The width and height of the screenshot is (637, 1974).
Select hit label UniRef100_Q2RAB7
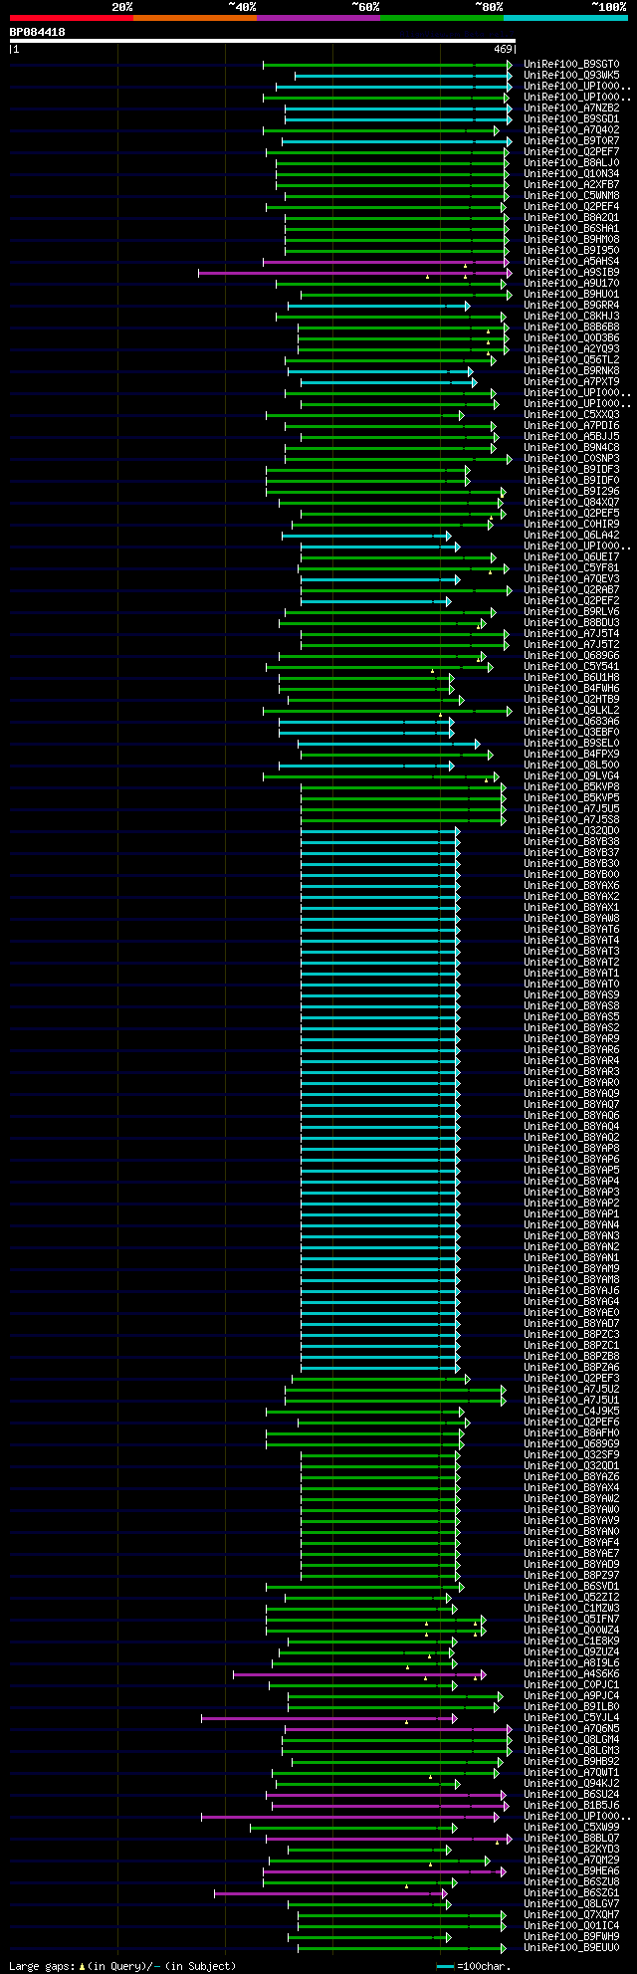point(571,590)
